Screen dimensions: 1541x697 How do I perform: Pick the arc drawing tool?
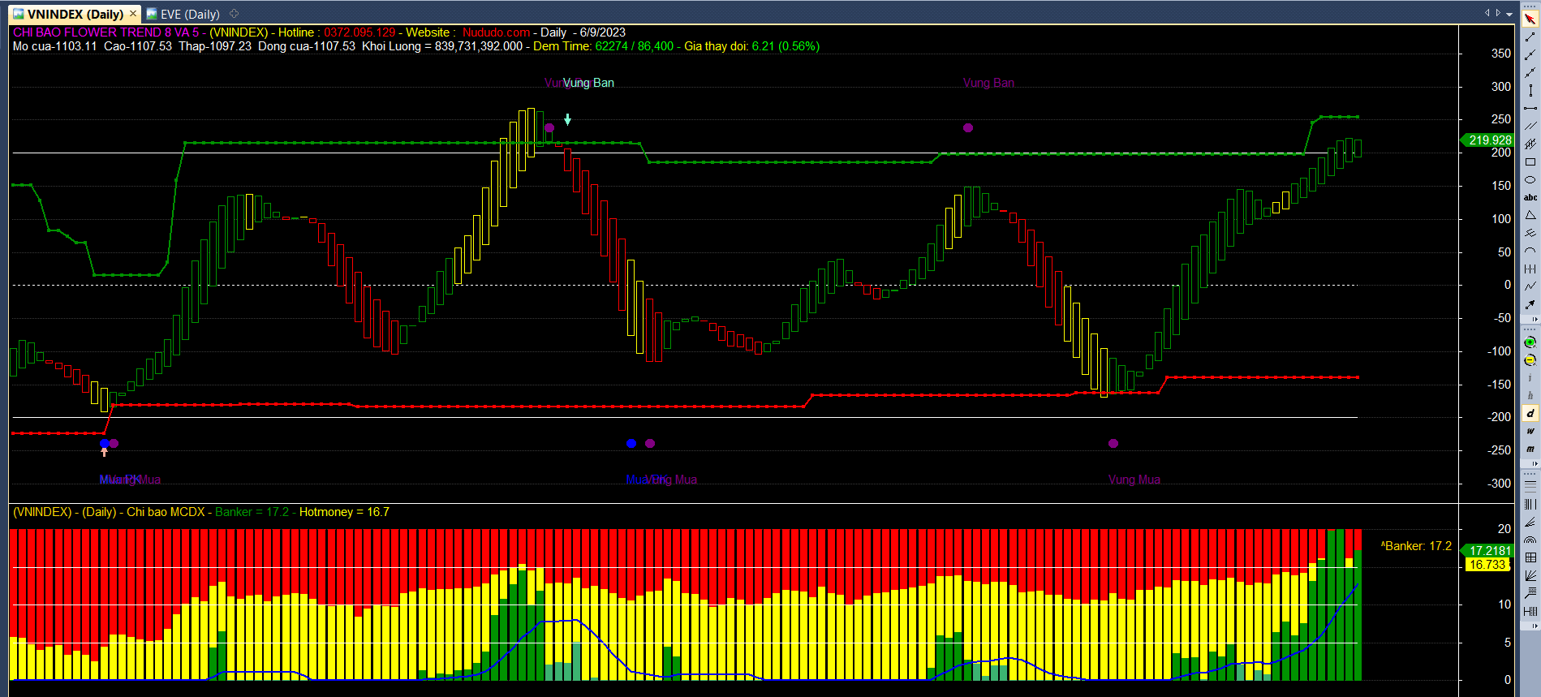[x=1530, y=251]
